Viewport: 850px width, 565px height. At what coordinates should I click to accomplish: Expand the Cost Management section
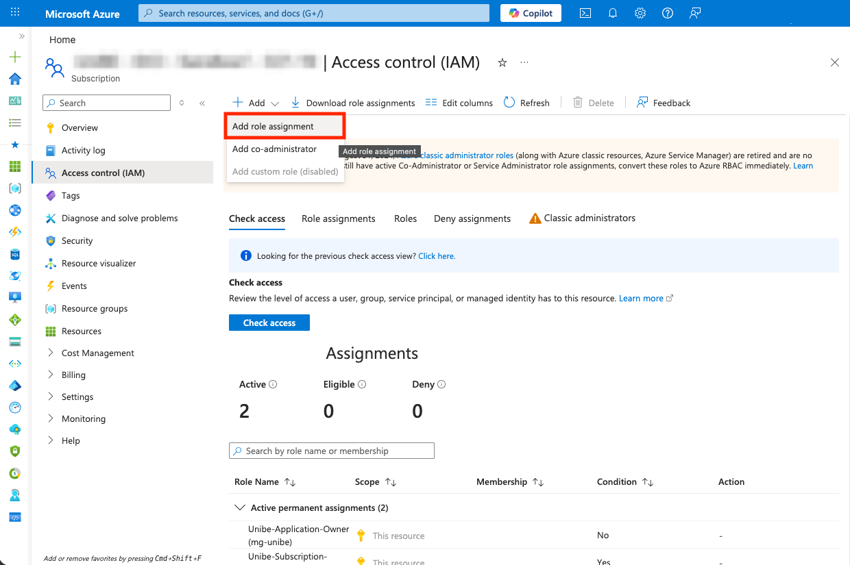[51, 353]
